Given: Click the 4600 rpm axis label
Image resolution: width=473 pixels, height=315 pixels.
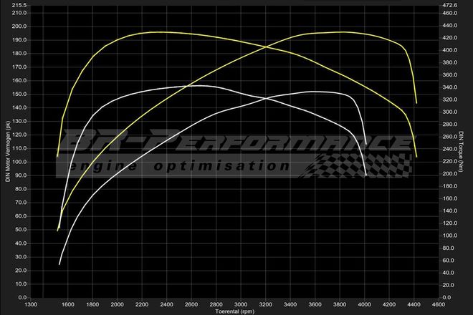Looking at the screenshot, I should coord(439,305).
